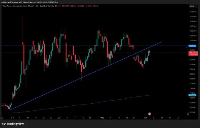The image size is (200, 128).
Task: Click the 100.000 price axis label
Action: pos(193,41)
